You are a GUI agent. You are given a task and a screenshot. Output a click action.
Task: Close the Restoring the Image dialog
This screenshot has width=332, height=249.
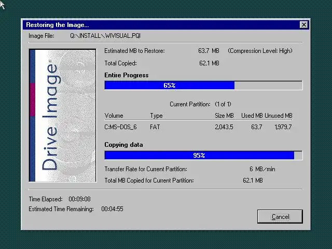click(x=304, y=25)
